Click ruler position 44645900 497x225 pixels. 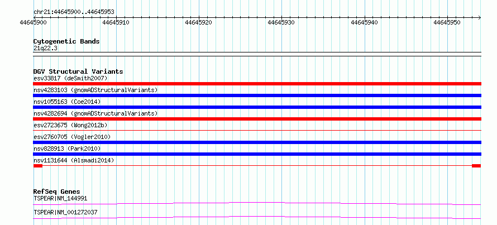tap(34, 22)
